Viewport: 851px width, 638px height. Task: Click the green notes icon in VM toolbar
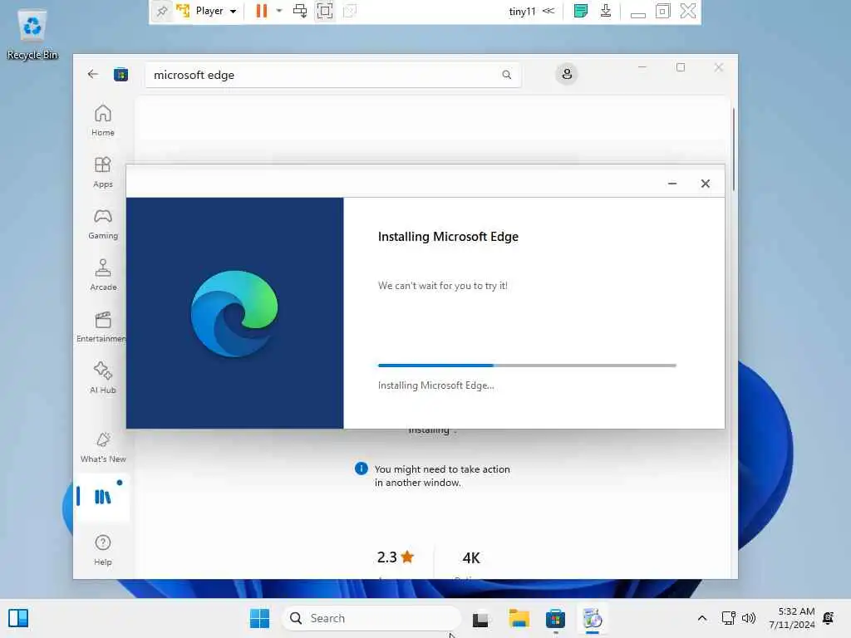[580, 11]
